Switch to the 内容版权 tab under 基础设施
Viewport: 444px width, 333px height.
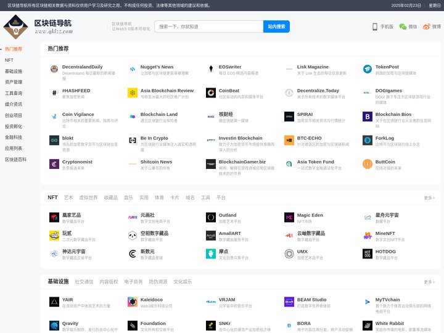tap(109, 282)
